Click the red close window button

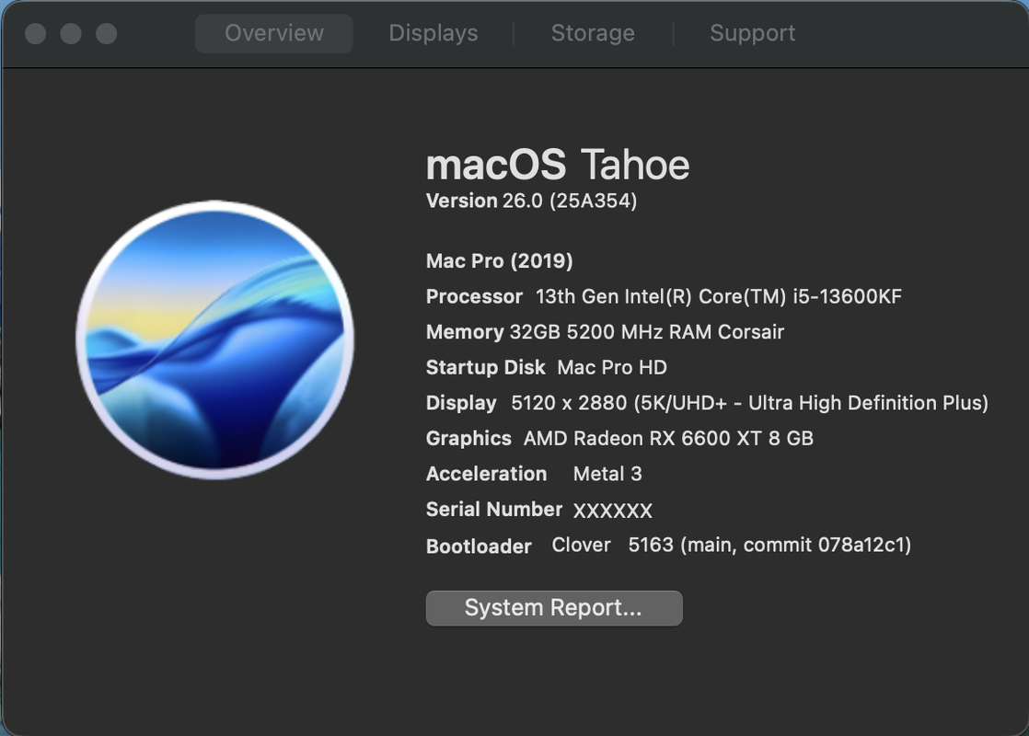(x=36, y=33)
